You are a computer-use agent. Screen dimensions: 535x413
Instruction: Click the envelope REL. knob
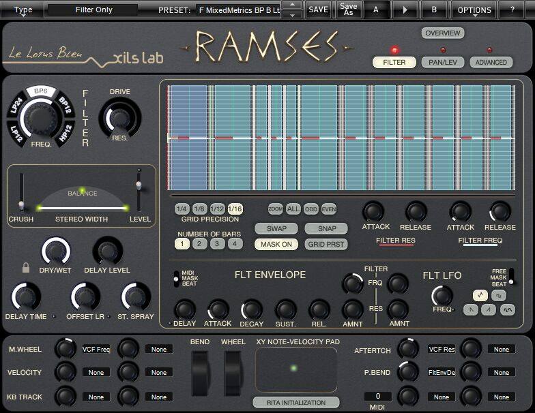pyautogui.click(x=319, y=309)
